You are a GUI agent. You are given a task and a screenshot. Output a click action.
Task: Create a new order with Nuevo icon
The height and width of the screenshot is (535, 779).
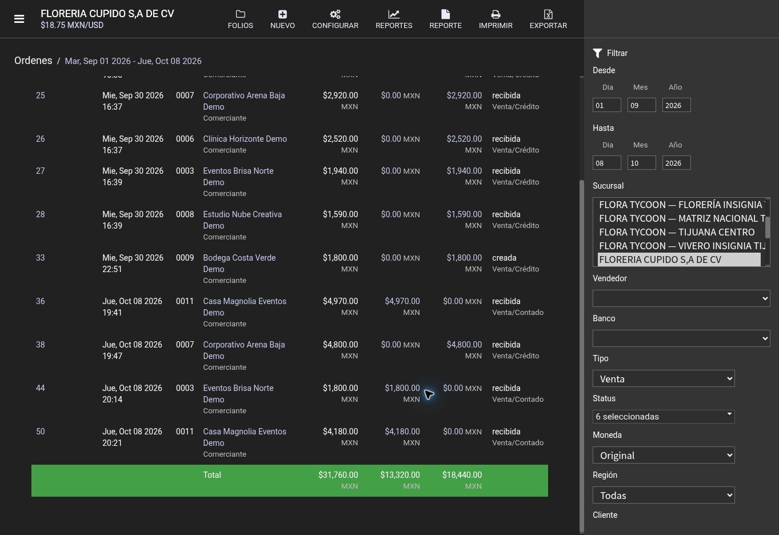pos(282,14)
